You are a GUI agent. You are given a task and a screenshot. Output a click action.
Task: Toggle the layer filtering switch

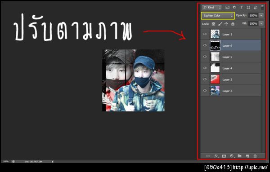coord(262,7)
